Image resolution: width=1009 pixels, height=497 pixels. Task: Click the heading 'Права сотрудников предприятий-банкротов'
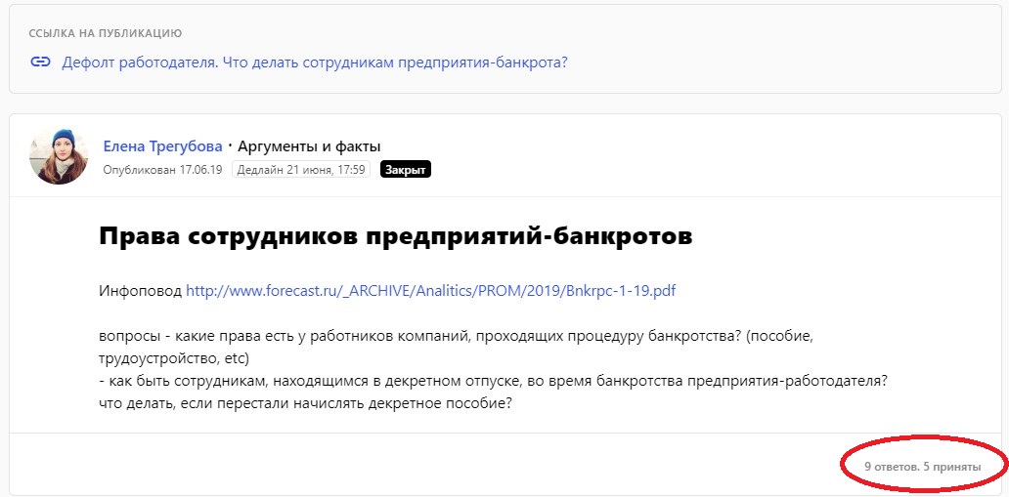(x=395, y=236)
